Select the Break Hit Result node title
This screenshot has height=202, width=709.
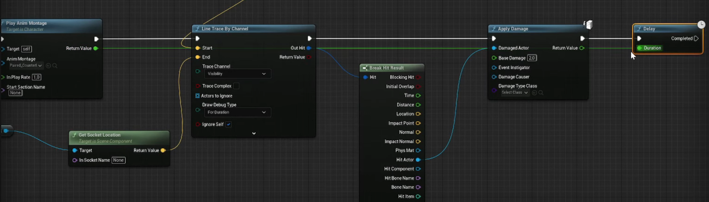tap(387, 68)
